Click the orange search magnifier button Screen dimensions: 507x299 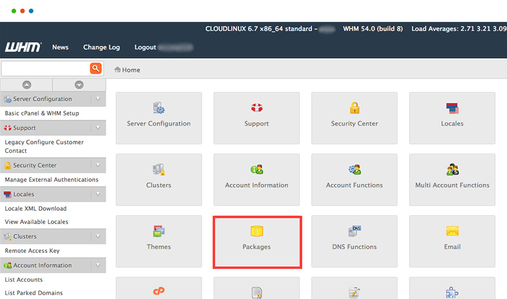(96, 69)
